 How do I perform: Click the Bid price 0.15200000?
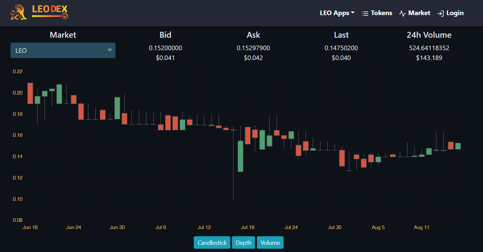pyautogui.click(x=165, y=48)
